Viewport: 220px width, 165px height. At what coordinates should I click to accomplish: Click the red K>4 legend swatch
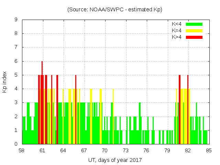pyautogui.click(x=194, y=37)
